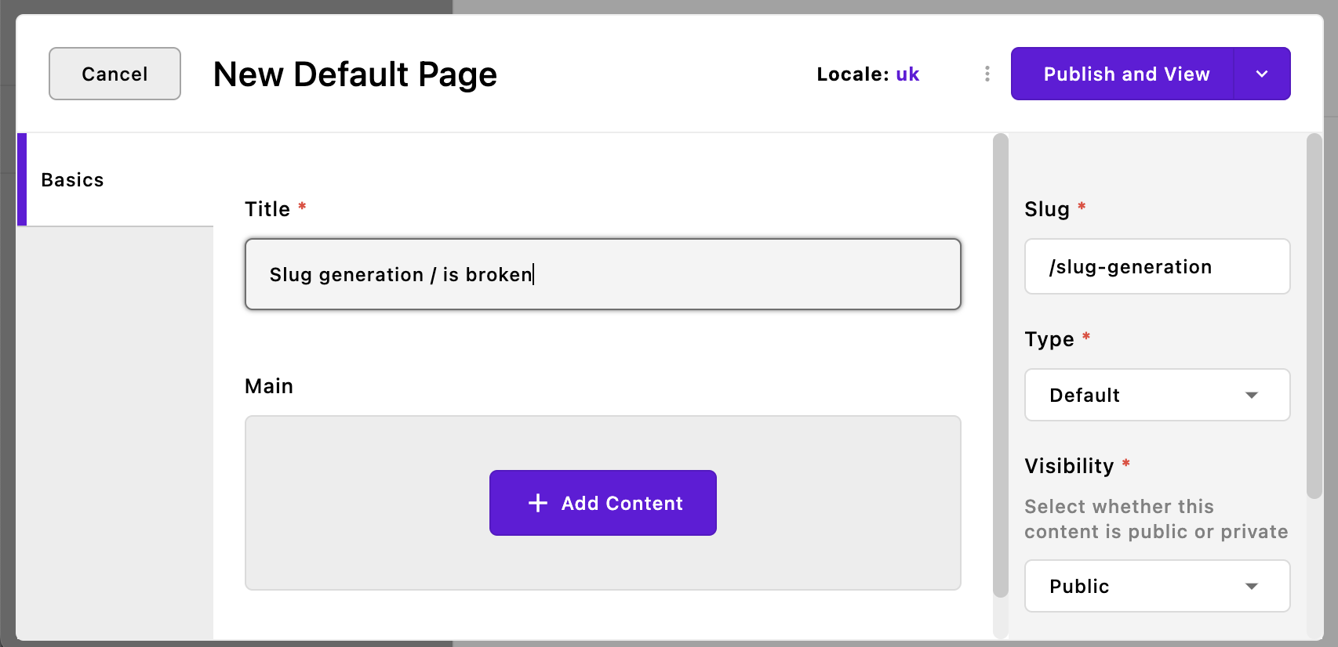This screenshot has width=1338, height=647.
Task: Focus the Title input field
Action: [x=602, y=274]
